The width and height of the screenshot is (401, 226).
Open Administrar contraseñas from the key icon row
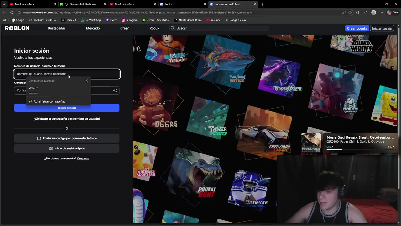click(x=47, y=102)
